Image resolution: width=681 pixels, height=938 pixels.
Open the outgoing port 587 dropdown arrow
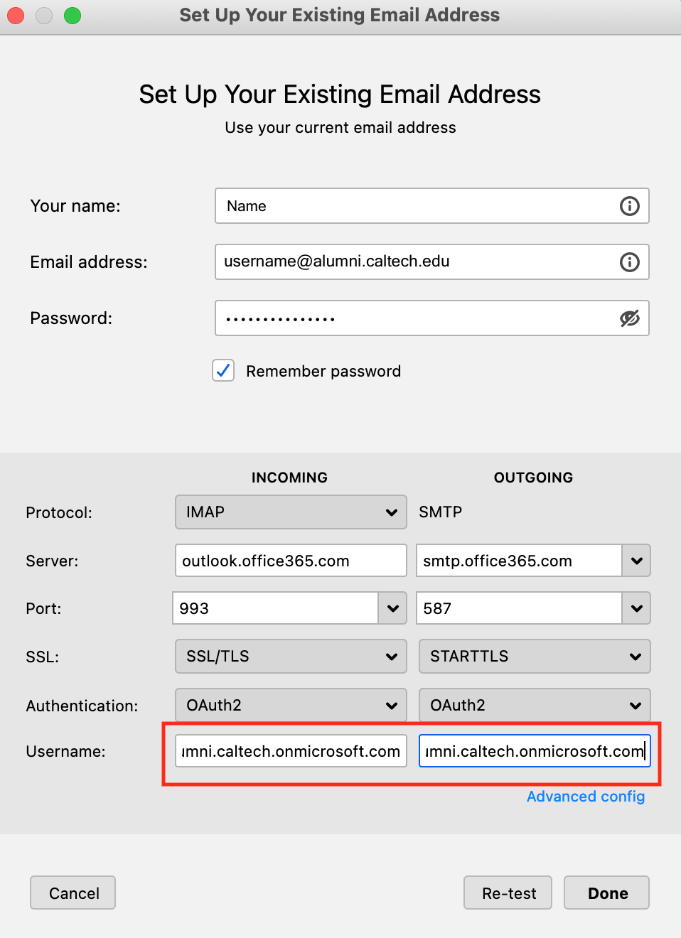click(636, 608)
